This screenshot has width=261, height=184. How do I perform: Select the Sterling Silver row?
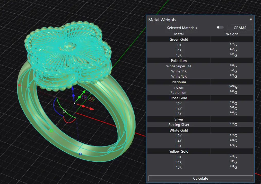(200, 125)
